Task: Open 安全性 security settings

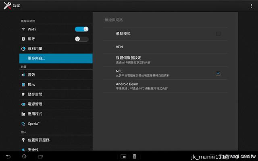Action: point(56,149)
